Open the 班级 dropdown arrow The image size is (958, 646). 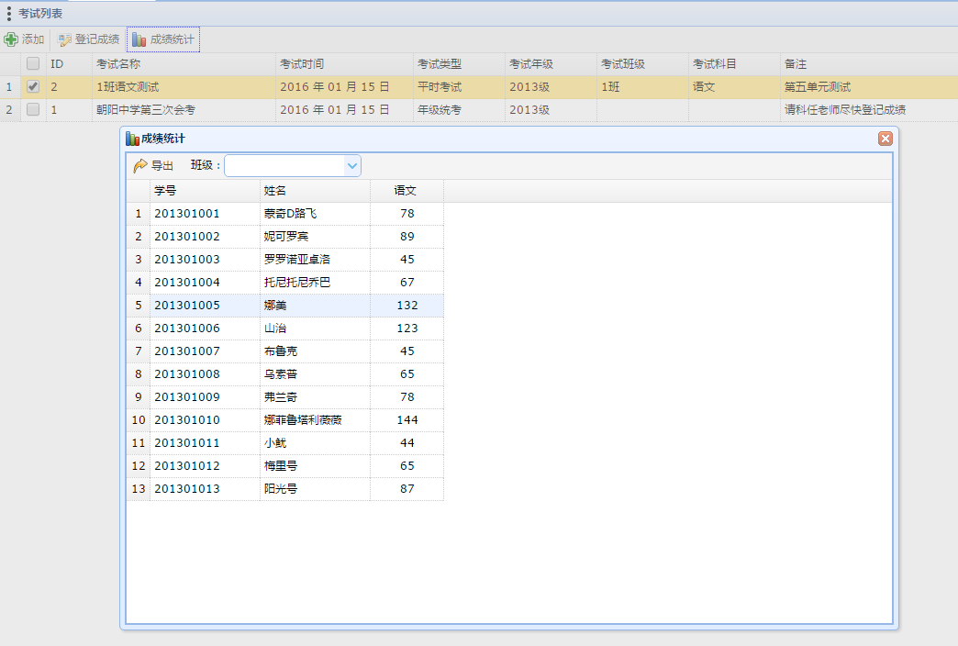tap(352, 165)
